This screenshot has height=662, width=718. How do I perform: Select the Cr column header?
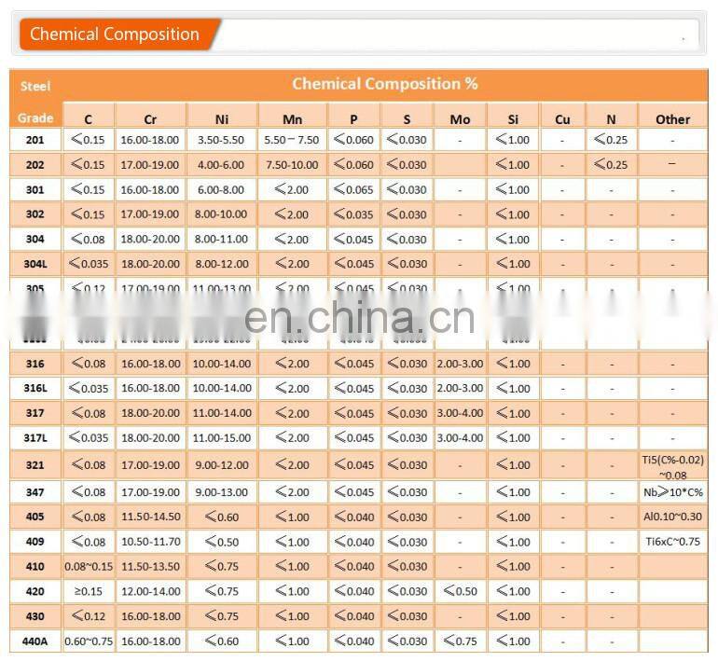(x=150, y=118)
